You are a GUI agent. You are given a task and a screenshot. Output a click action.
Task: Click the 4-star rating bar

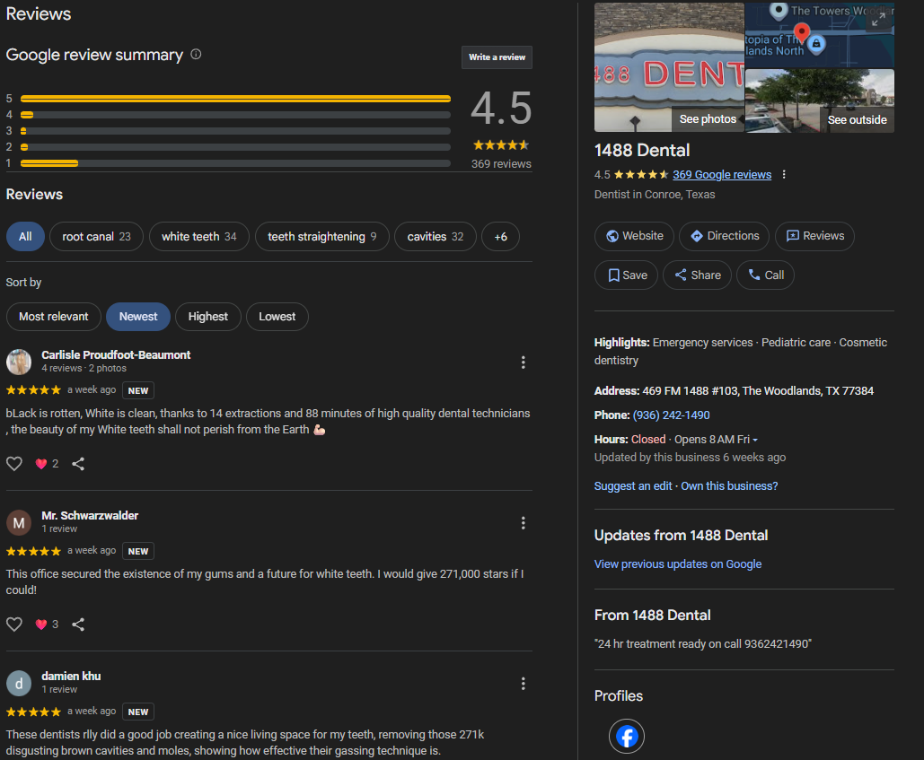coord(235,115)
